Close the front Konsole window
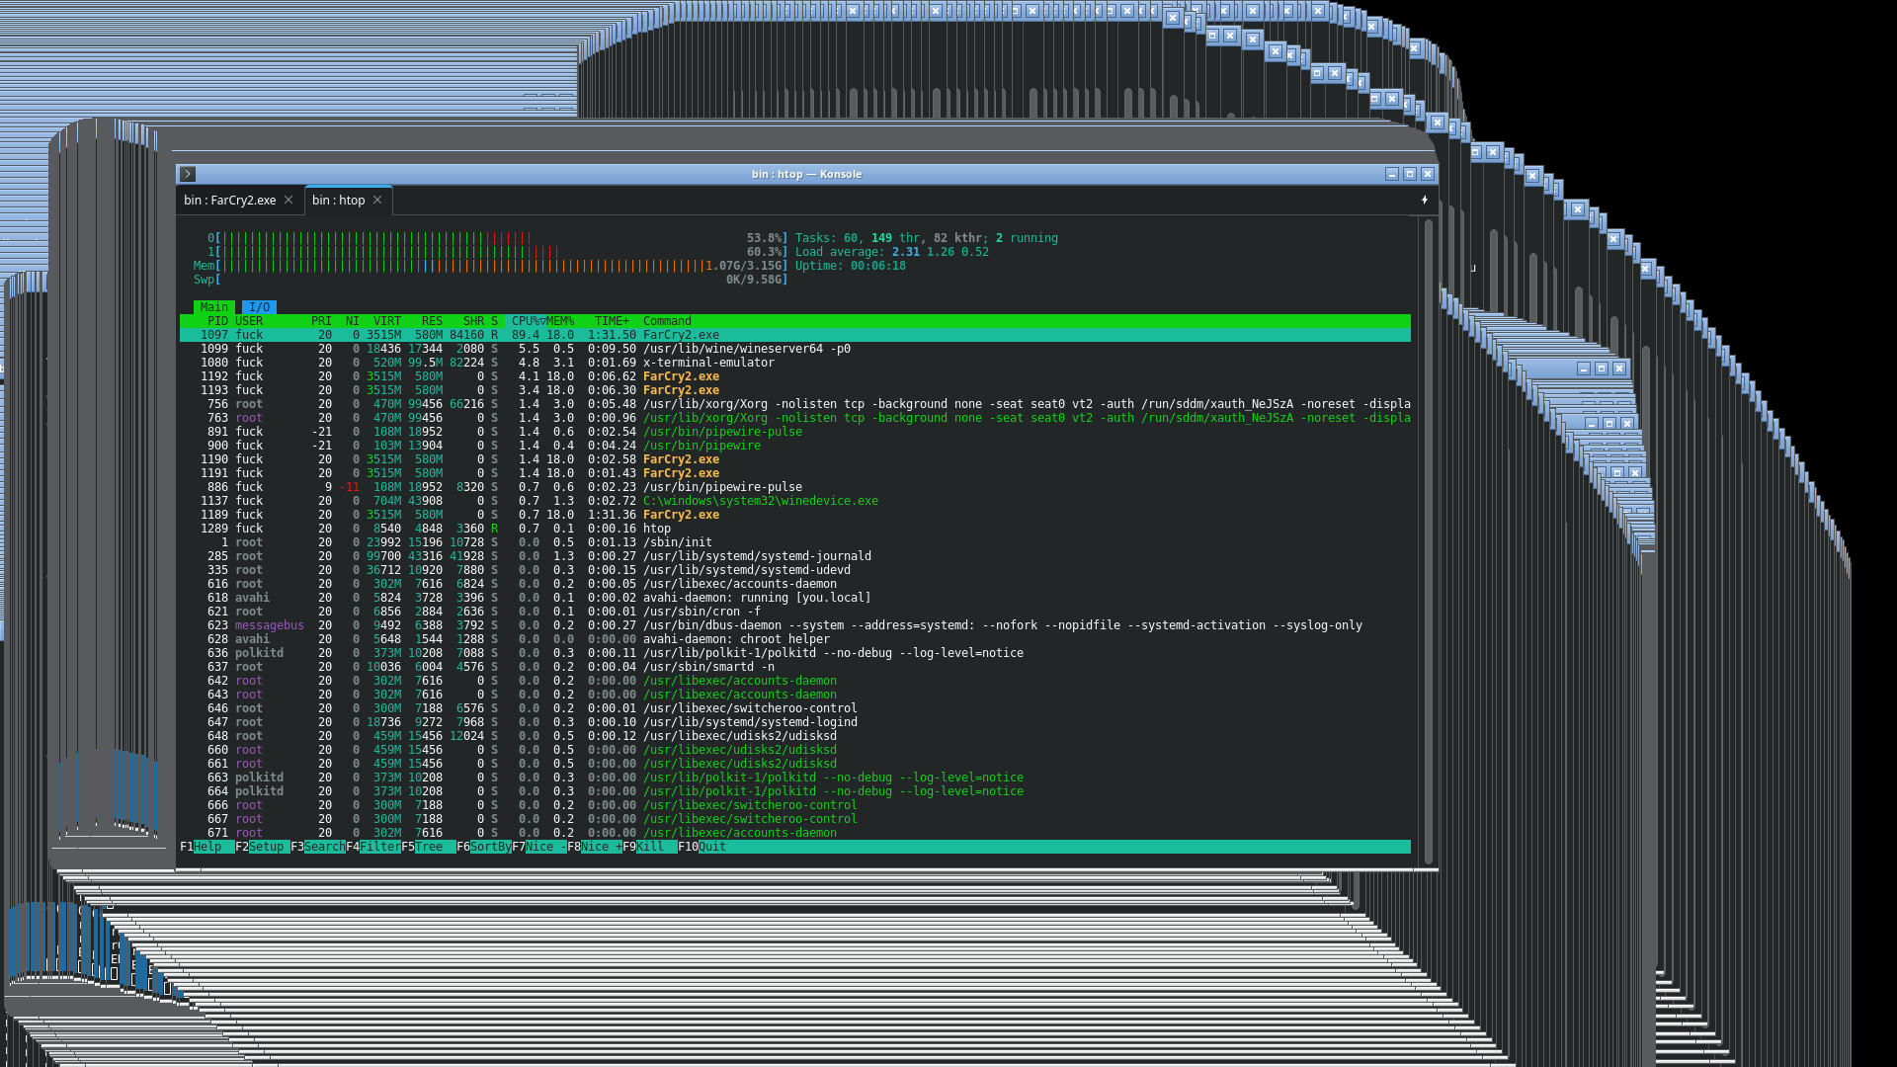Image resolution: width=1897 pixels, height=1067 pixels. tap(1428, 174)
